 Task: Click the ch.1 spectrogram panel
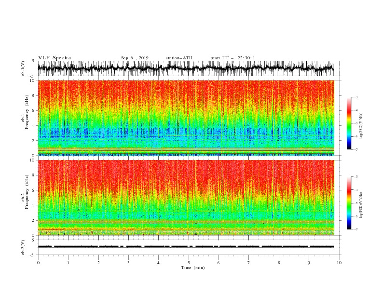click(x=186, y=118)
